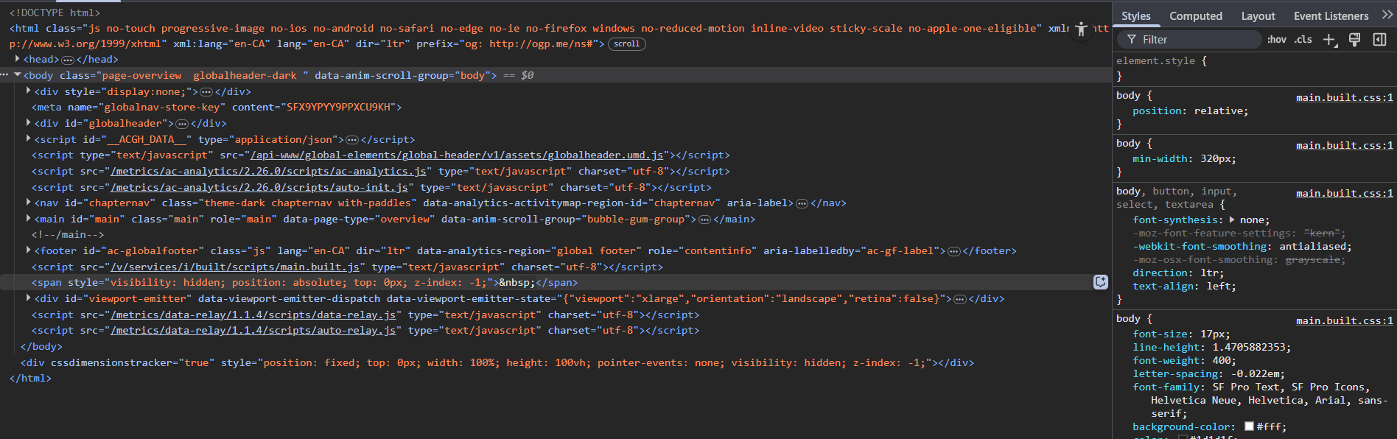Show the computed styles sidebar icon
Viewport: 1397px width, 439px height.
(1380, 40)
